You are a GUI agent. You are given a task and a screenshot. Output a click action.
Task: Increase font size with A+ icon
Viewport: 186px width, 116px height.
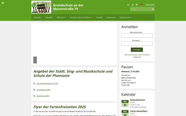(x=128, y=5)
